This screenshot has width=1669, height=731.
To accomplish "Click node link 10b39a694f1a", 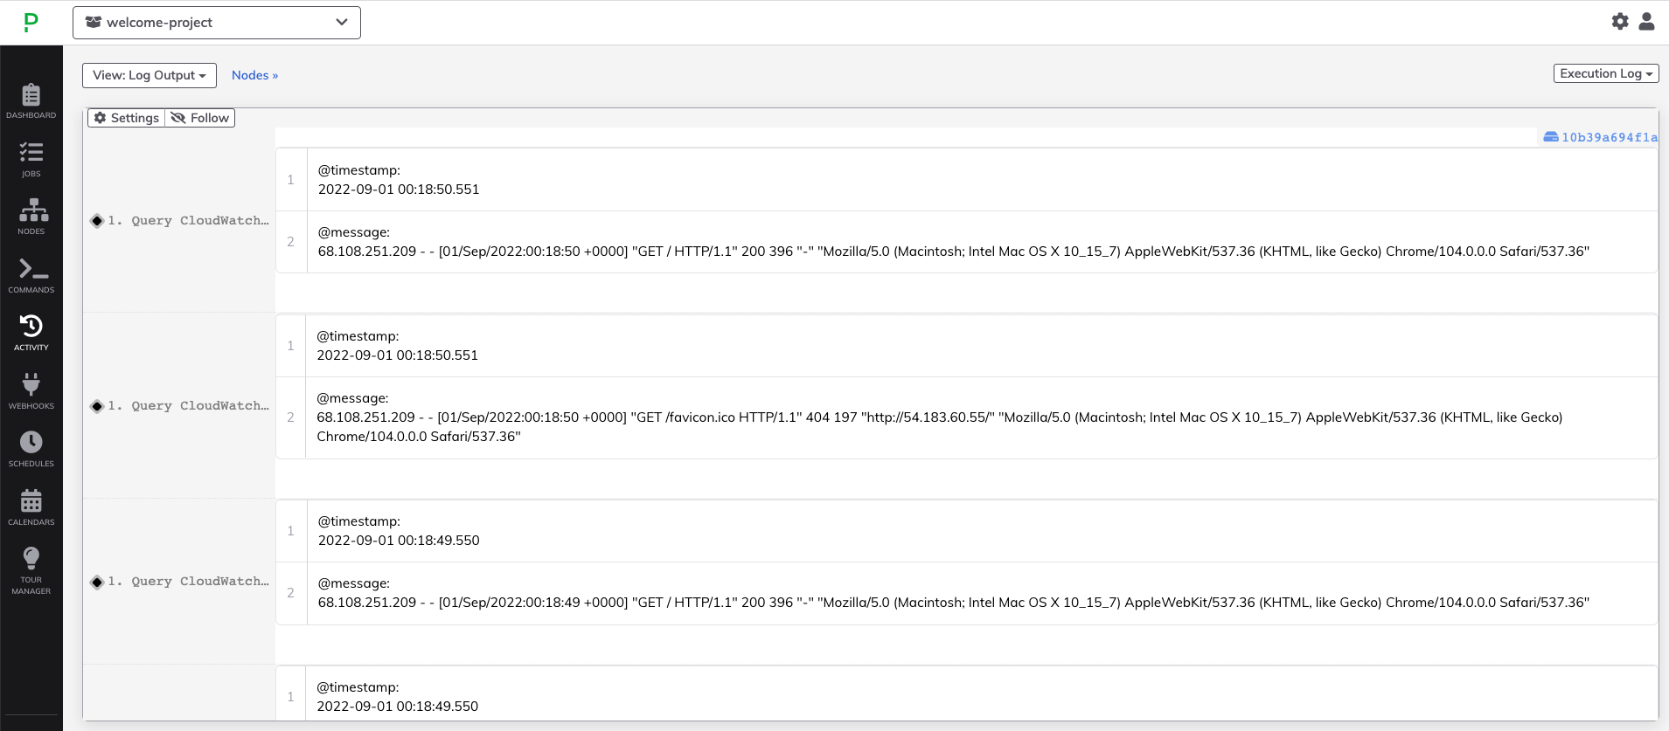I will pos(1601,137).
